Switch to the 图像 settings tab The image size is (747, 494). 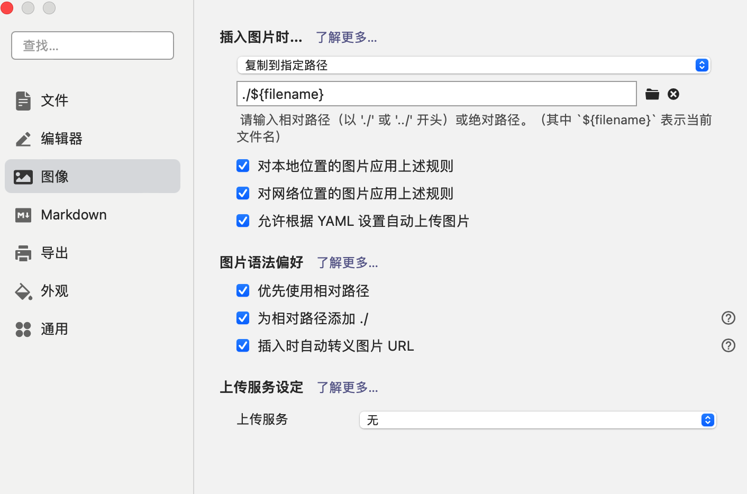(93, 177)
